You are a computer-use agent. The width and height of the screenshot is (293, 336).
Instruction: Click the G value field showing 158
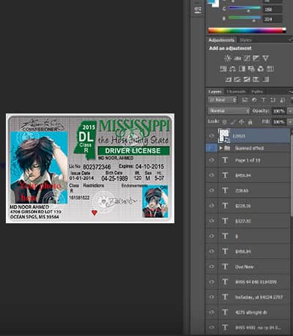272,10
